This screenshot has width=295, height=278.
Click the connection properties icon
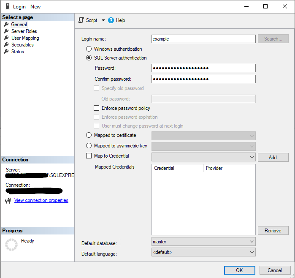coord(8,201)
